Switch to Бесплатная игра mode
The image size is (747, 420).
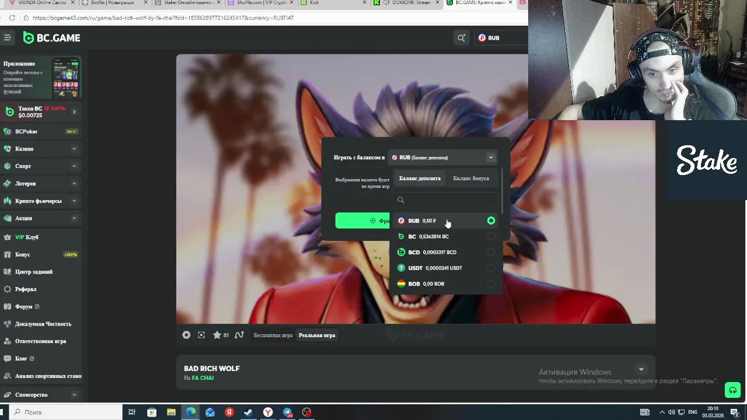pyautogui.click(x=273, y=335)
